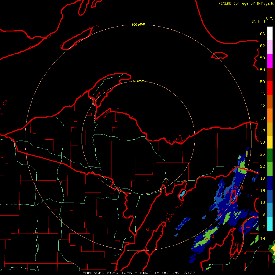Click the "TH" legend label
This screenshot has width=275, height=275.
(262, 239)
